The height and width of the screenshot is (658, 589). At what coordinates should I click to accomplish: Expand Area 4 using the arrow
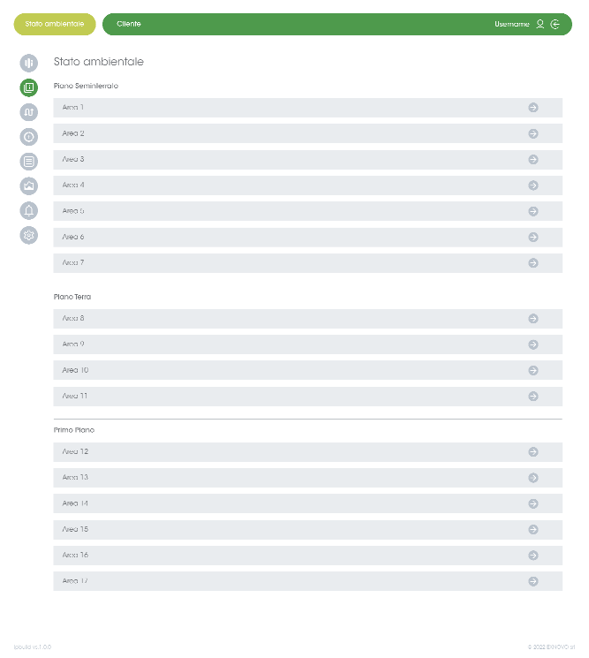point(533,185)
